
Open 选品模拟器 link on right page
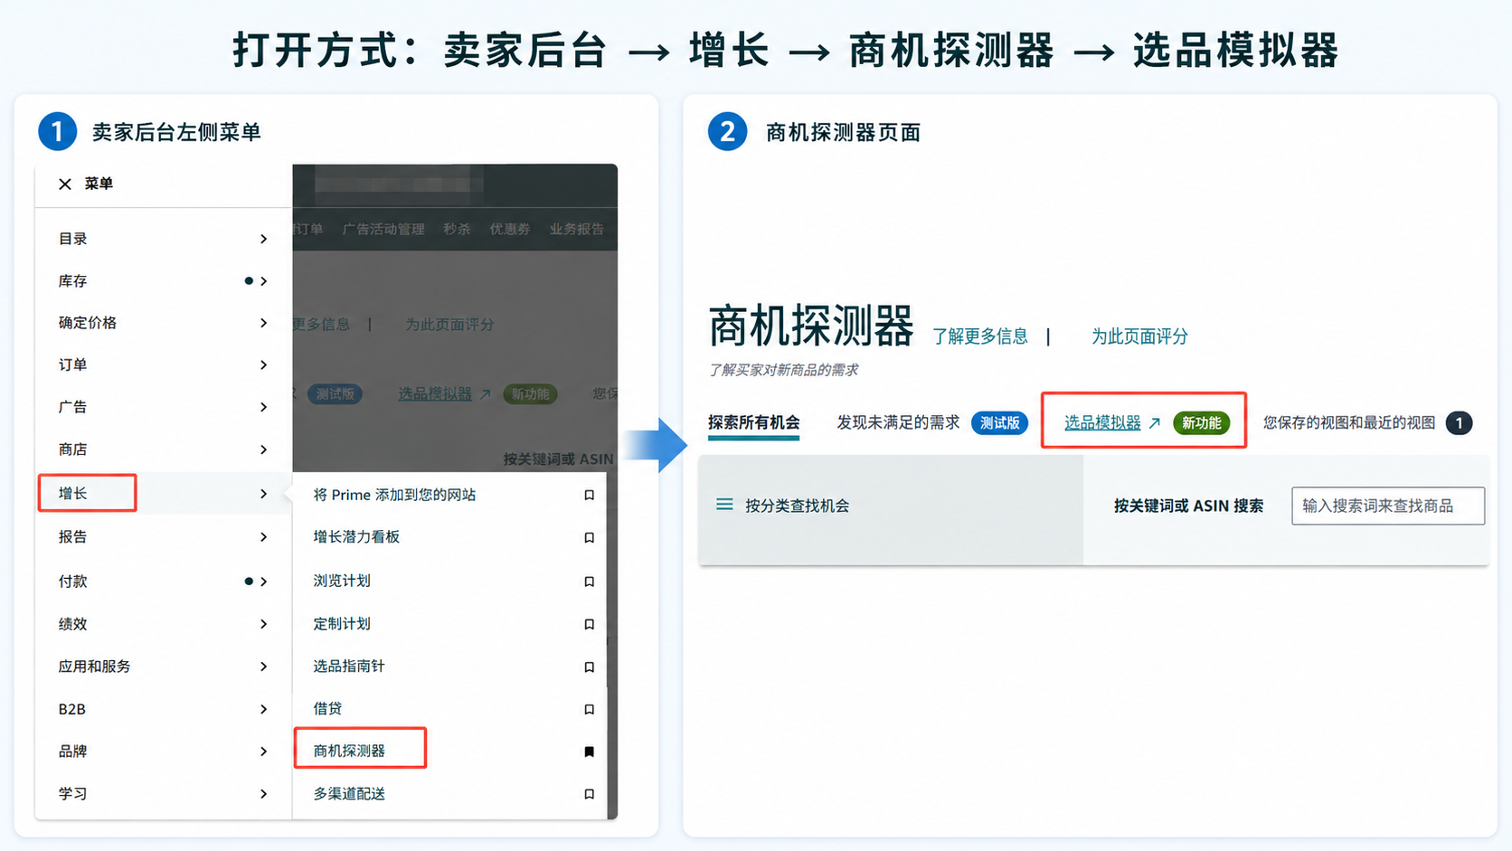(x=1102, y=422)
